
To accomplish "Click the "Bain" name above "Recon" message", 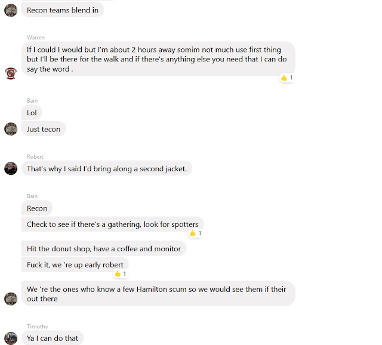I will pos(32,196).
